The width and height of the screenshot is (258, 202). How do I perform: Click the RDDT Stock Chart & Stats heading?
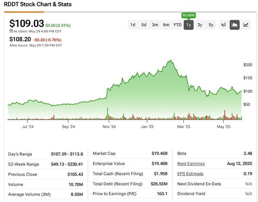tap(38, 4)
